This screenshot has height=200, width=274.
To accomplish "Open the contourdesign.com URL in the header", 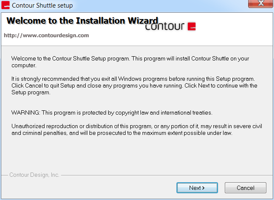I will (46, 36).
